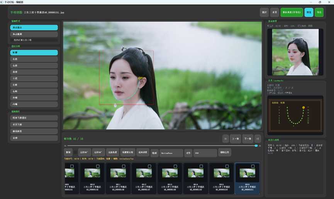Screen dimensions: 334x199
Task: Click the small dark square beside 复制 button
Action: pyautogui.click(x=75, y=152)
